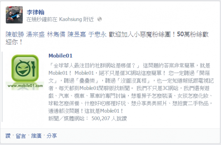Open tagged friend 于懋永's profile

97,35
